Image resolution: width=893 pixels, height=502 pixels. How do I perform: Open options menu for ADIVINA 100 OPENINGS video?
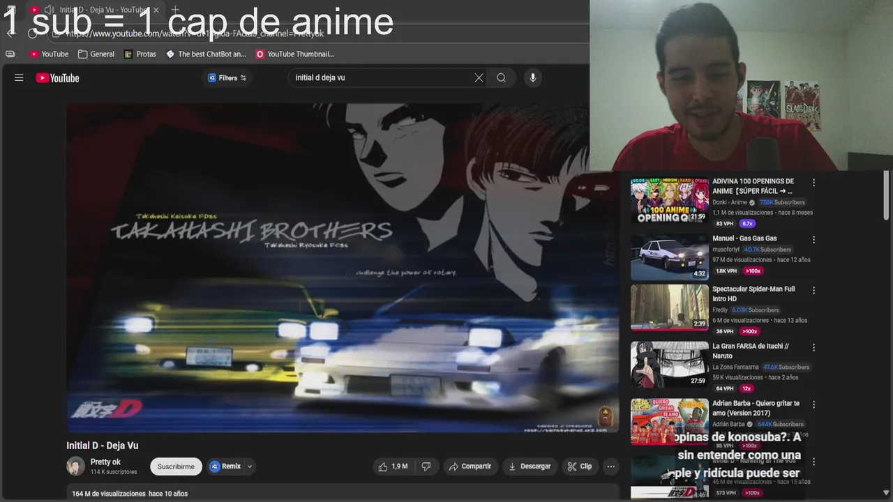[813, 183]
